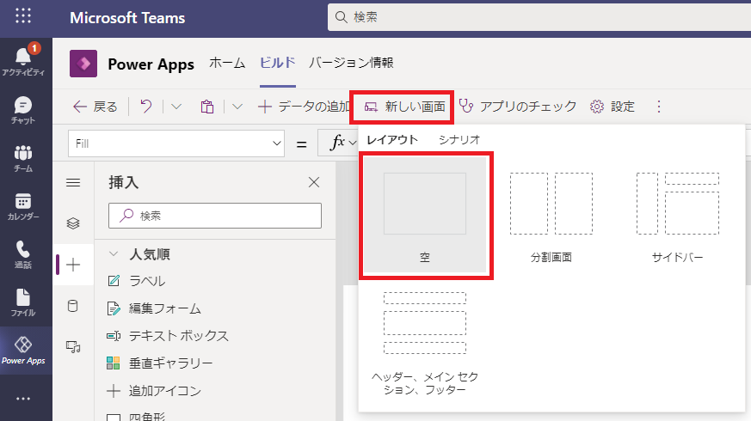Choose the 分割画面 split-screen layout
The width and height of the screenshot is (751, 421).
pyautogui.click(x=551, y=217)
